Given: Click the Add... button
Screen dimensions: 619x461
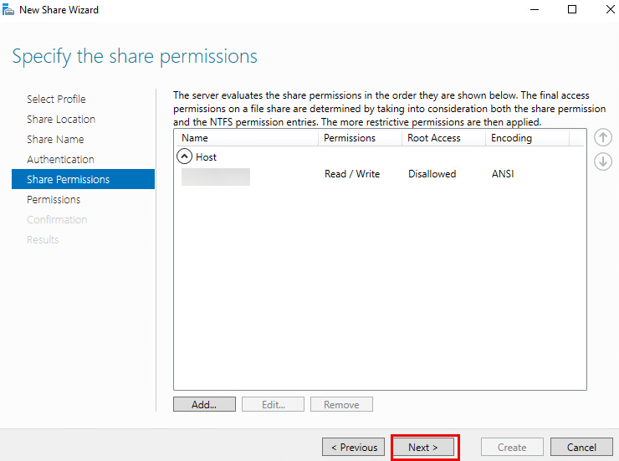Looking at the screenshot, I should click(x=203, y=404).
